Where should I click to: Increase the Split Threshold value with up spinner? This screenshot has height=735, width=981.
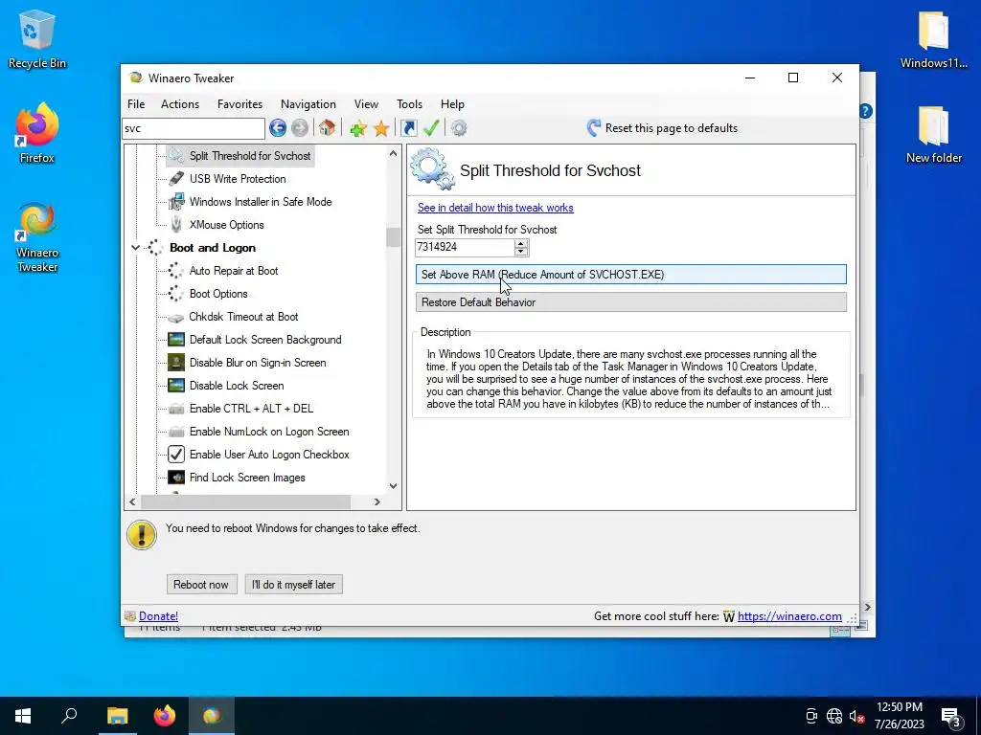pos(520,243)
